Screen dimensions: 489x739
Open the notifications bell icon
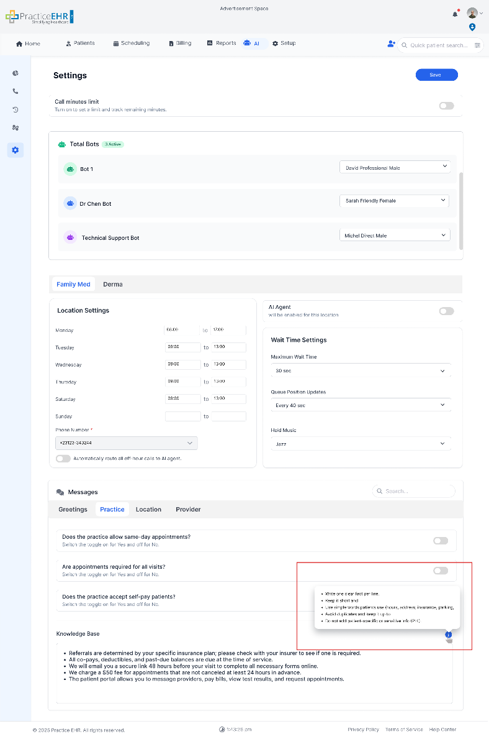point(455,14)
